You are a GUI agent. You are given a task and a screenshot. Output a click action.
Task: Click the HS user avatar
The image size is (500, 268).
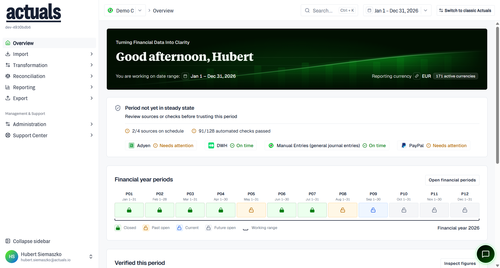click(x=12, y=257)
